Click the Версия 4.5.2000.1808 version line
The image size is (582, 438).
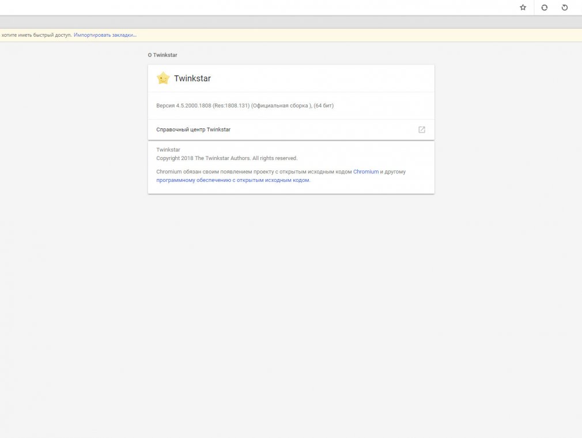coord(245,106)
